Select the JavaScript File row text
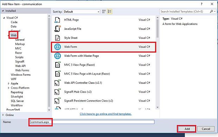Viewport: 218px width, 137px height. [72, 29]
